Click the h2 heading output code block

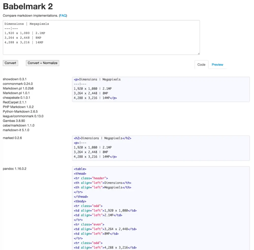(161, 148)
